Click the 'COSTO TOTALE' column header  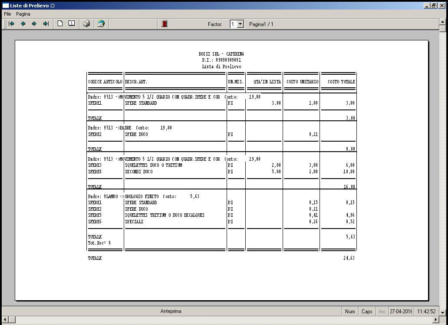[342, 82]
